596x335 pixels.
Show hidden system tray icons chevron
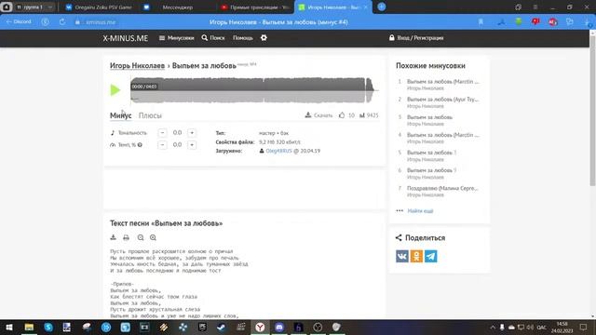(493, 327)
